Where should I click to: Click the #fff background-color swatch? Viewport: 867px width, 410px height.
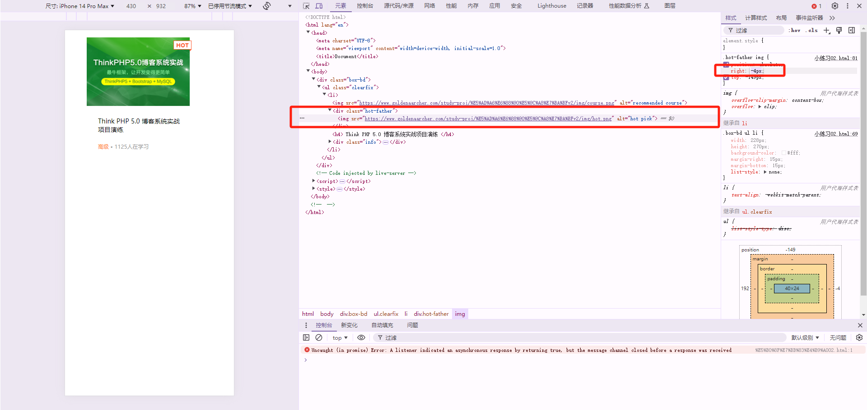tap(784, 153)
